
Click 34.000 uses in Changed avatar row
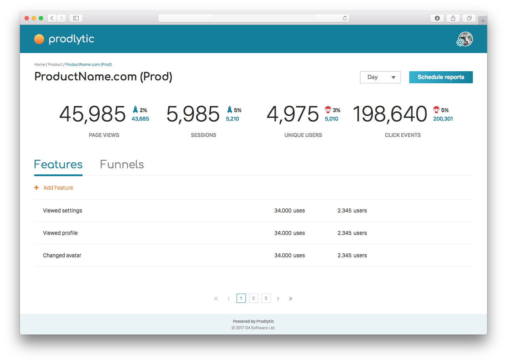(x=290, y=256)
